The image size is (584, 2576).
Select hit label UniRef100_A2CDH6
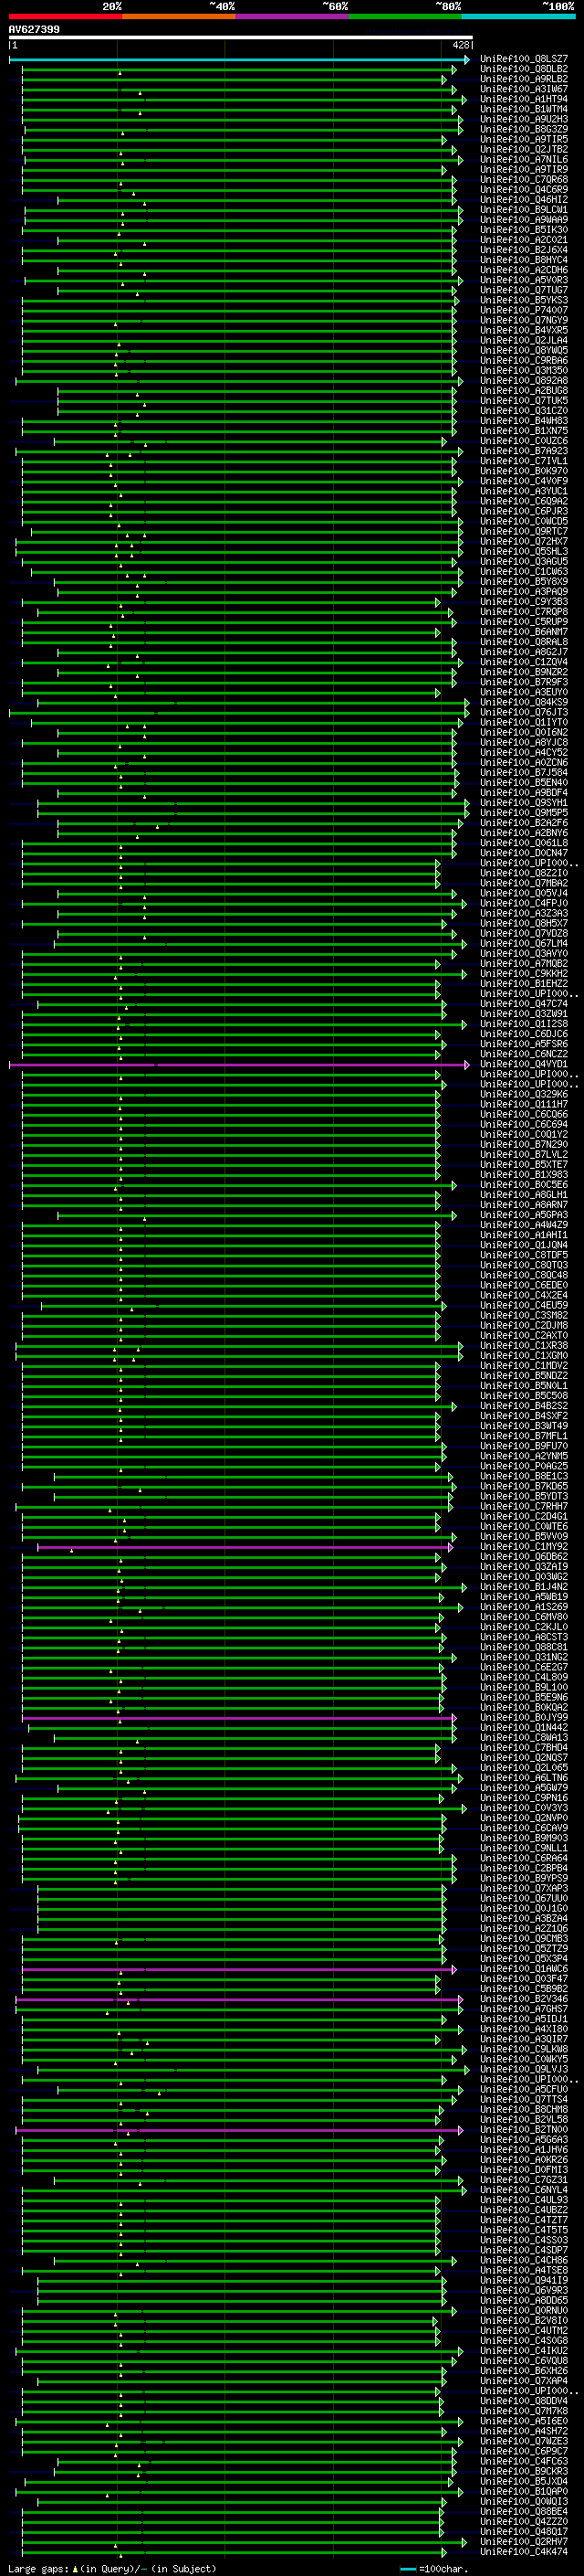(x=524, y=270)
